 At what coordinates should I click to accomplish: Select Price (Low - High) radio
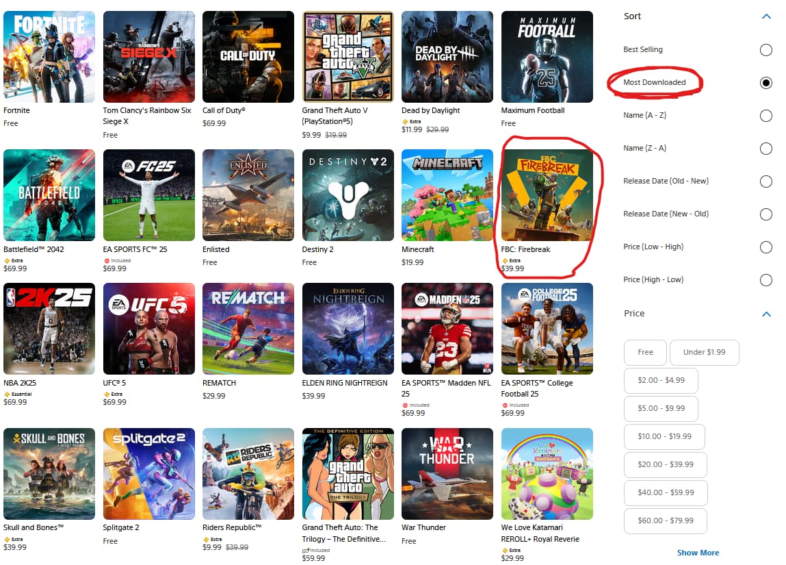coord(765,247)
